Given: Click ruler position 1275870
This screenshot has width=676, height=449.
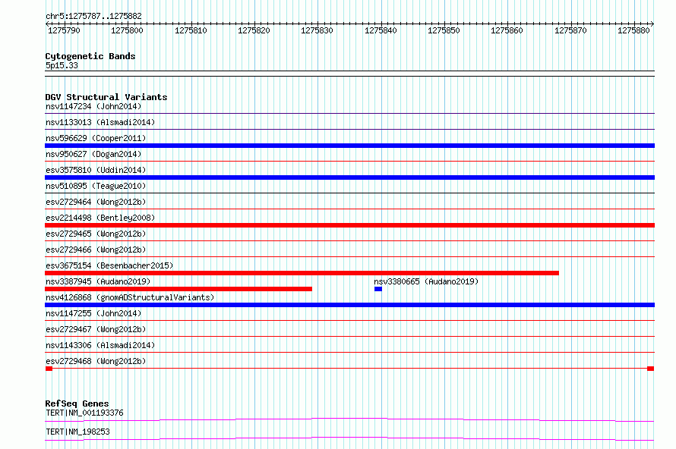Looking at the screenshot, I should (x=571, y=30).
